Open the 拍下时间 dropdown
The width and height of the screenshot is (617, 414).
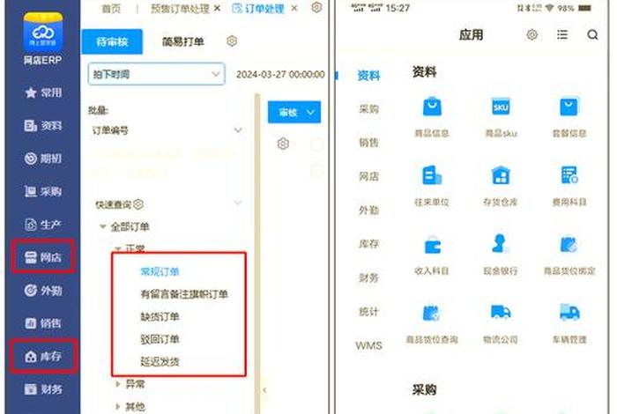157,74
